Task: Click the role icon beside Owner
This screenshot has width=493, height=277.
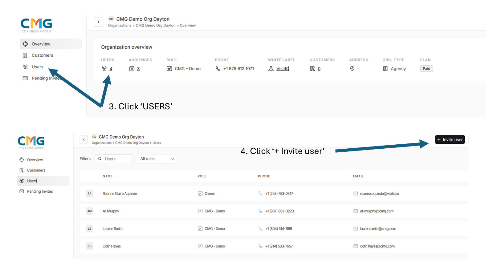Action: tap(200, 194)
